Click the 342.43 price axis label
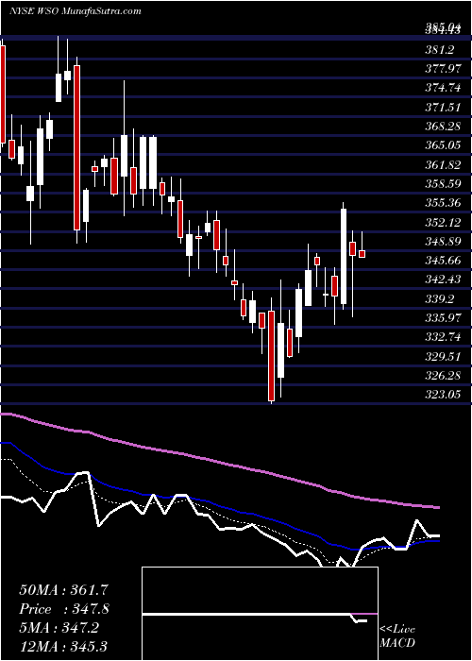This screenshot has height=661, width=472. [445, 280]
